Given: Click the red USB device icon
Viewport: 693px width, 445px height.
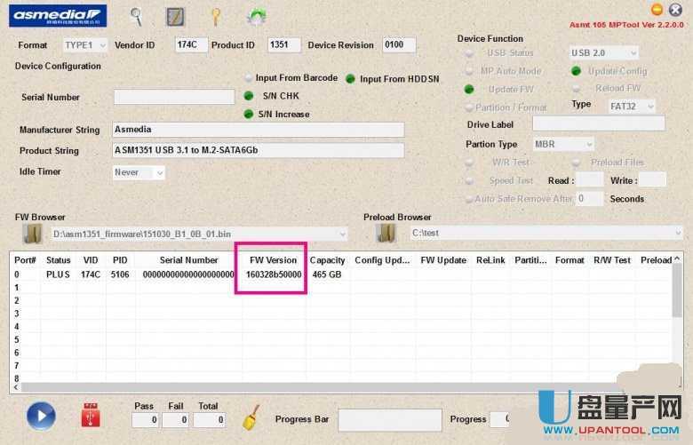Looking at the screenshot, I should (90, 415).
